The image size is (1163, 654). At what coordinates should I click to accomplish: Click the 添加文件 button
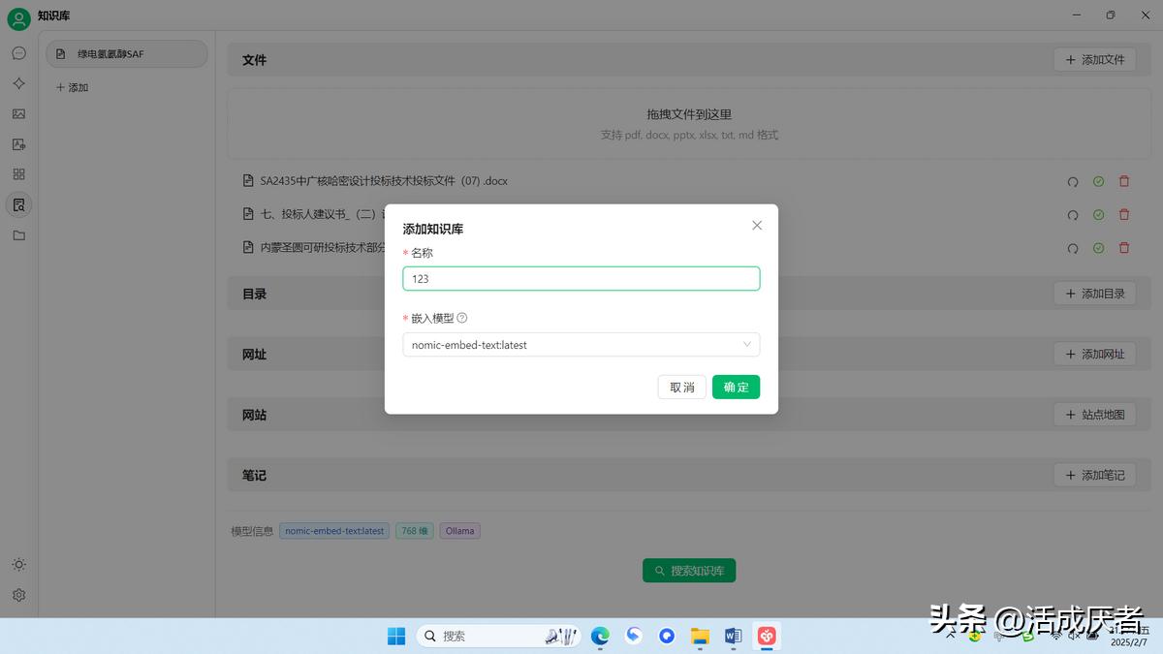pyautogui.click(x=1095, y=59)
